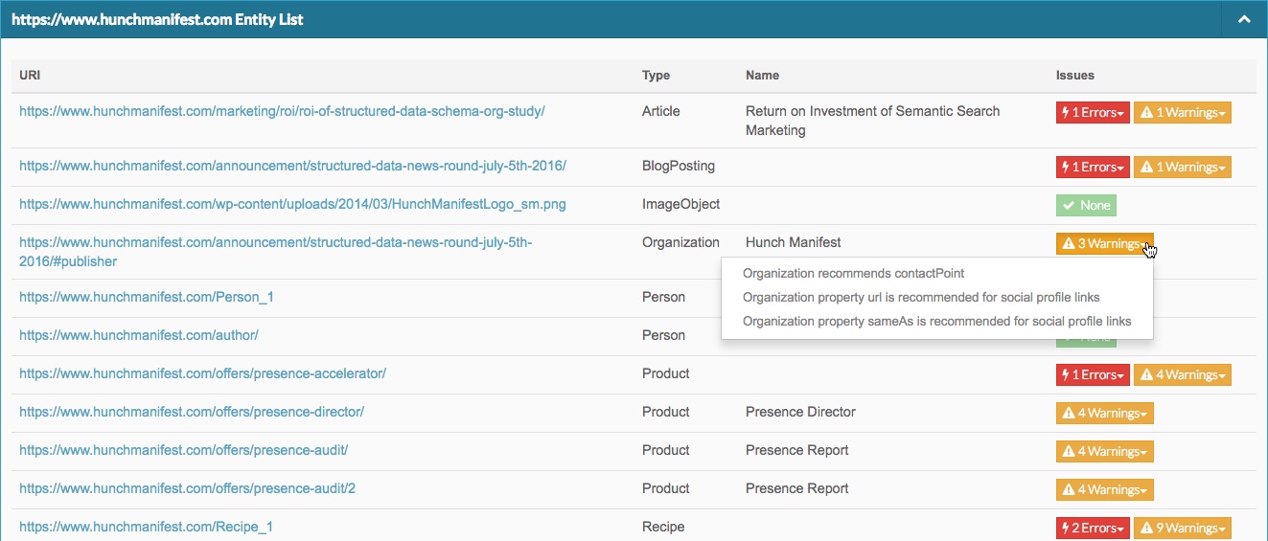Open the /author/ URI link

[139, 335]
